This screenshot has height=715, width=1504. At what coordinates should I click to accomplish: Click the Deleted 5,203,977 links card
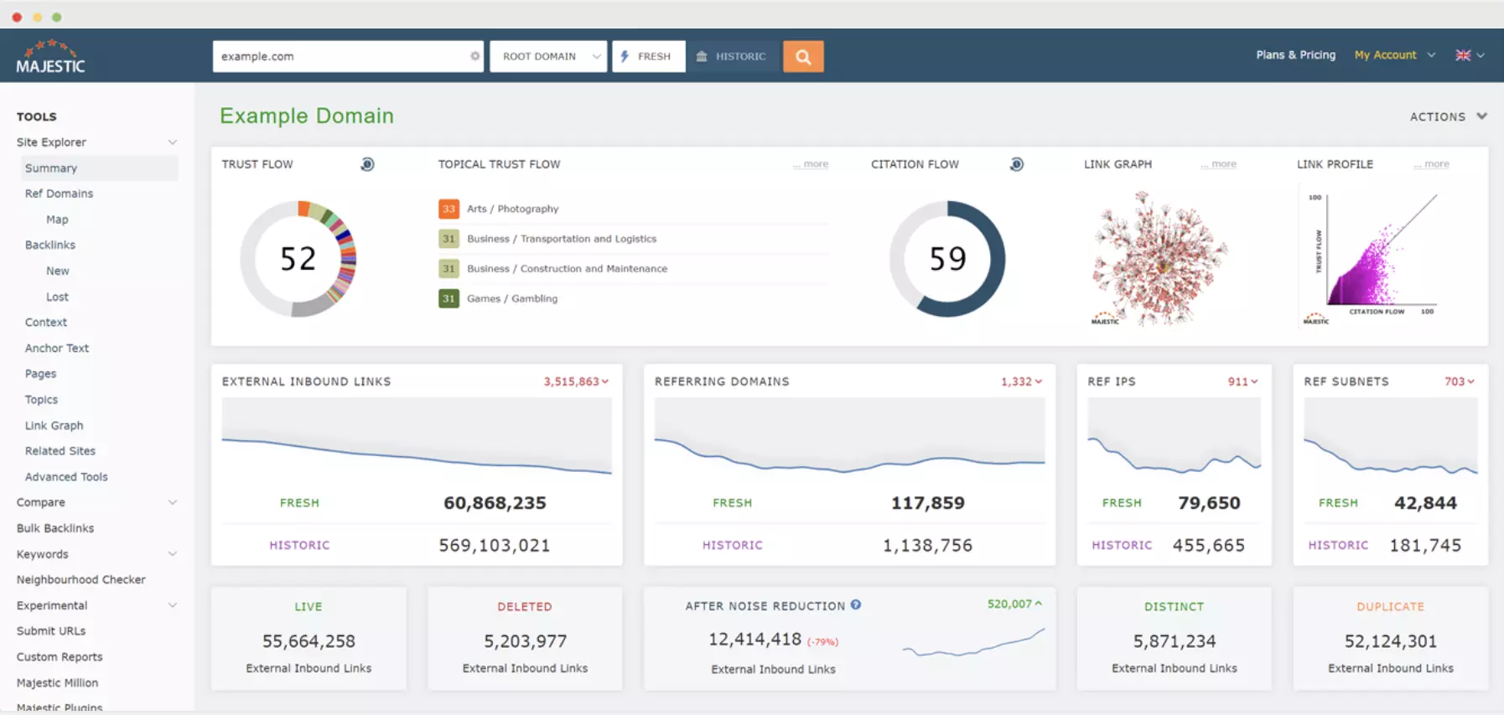525,639
